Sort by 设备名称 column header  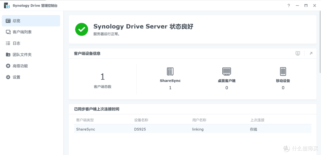point(141,120)
